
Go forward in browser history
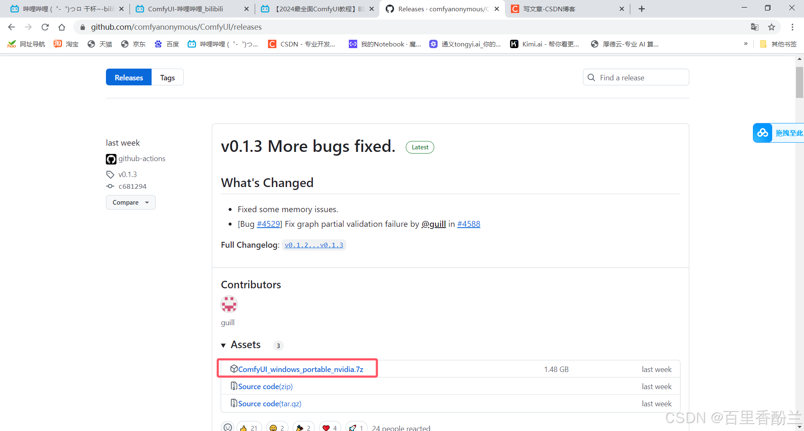pos(28,27)
